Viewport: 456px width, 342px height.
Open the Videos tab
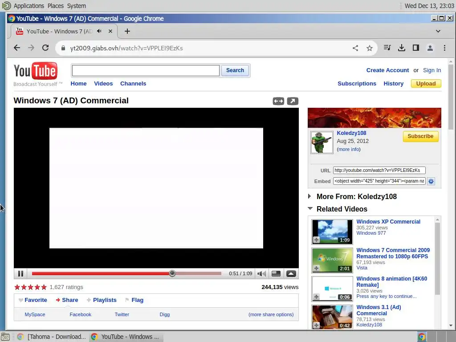(x=103, y=83)
